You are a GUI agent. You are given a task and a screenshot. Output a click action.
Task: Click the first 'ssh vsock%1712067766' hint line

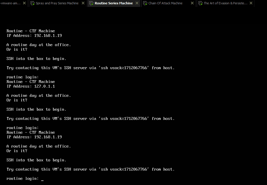[x=91, y=68]
